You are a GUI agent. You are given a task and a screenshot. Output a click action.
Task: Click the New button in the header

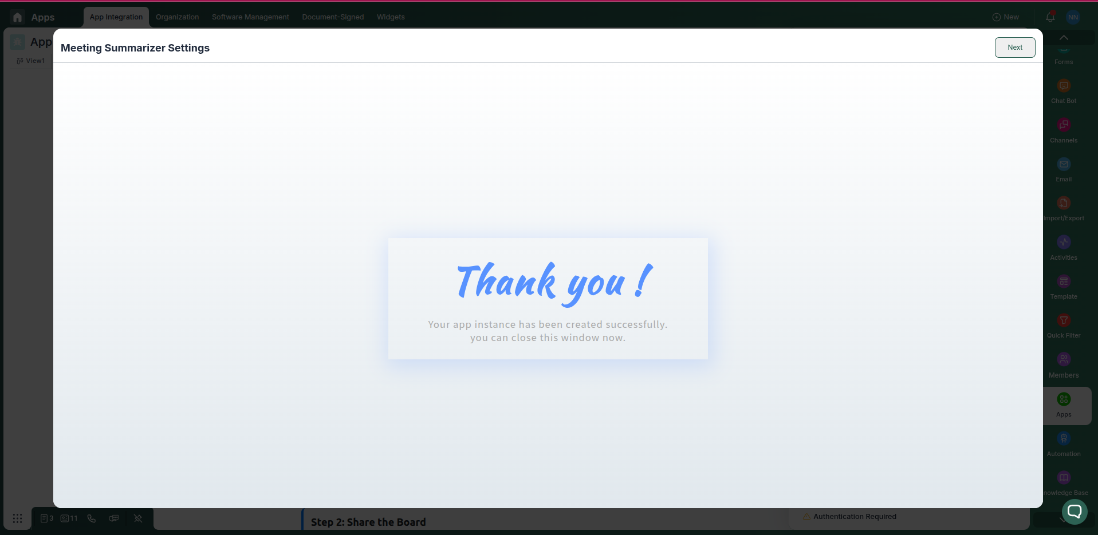pyautogui.click(x=1005, y=17)
